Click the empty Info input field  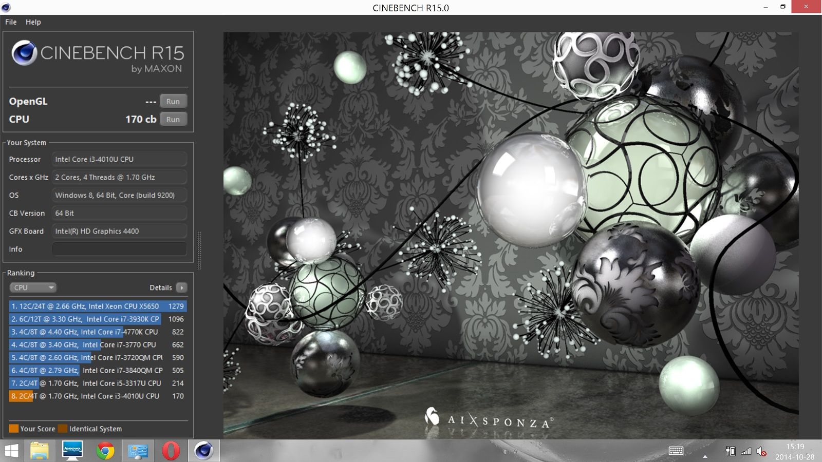119,249
